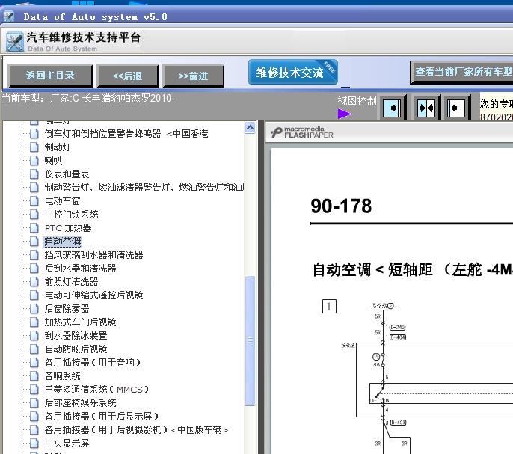Select 电动车窗 in the tree
This screenshot has height=454, width=513.
(62, 200)
